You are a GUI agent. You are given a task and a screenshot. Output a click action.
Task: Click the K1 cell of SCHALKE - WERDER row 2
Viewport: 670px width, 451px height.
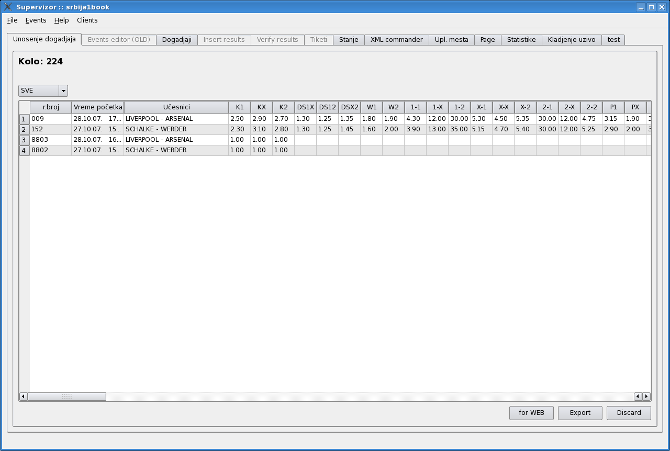pos(239,129)
